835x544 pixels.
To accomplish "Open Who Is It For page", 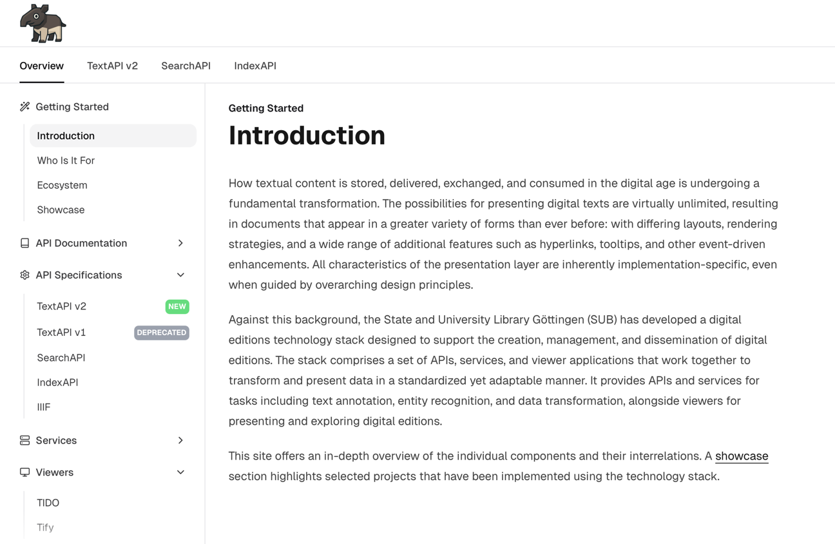I will pyautogui.click(x=66, y=160).
